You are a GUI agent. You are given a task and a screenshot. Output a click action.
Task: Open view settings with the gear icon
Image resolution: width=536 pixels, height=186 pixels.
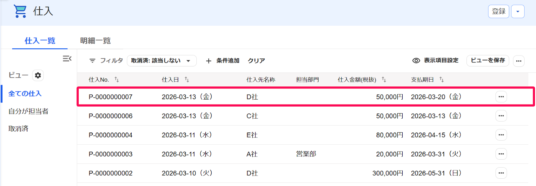click(x=38, y=75)
